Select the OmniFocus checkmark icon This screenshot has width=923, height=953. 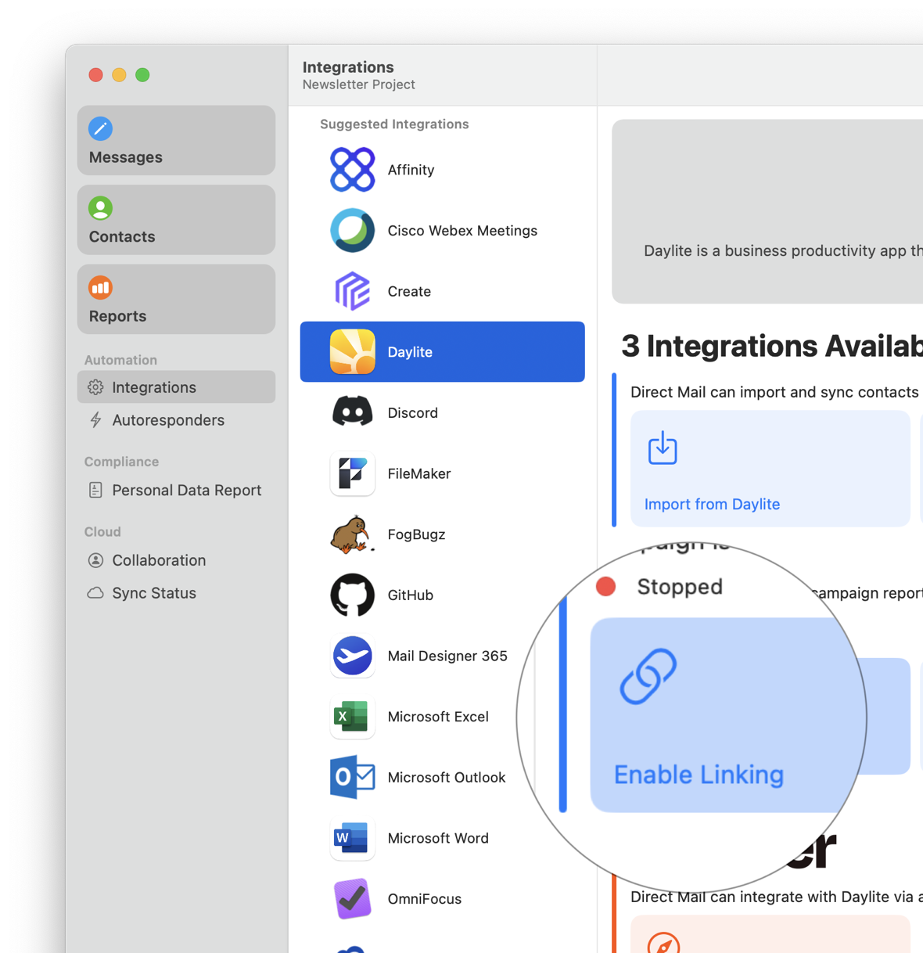[353, 899]
